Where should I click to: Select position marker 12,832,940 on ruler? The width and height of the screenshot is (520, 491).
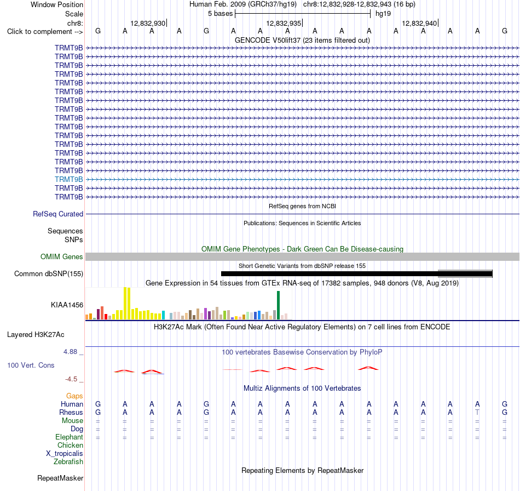(419, 23)
